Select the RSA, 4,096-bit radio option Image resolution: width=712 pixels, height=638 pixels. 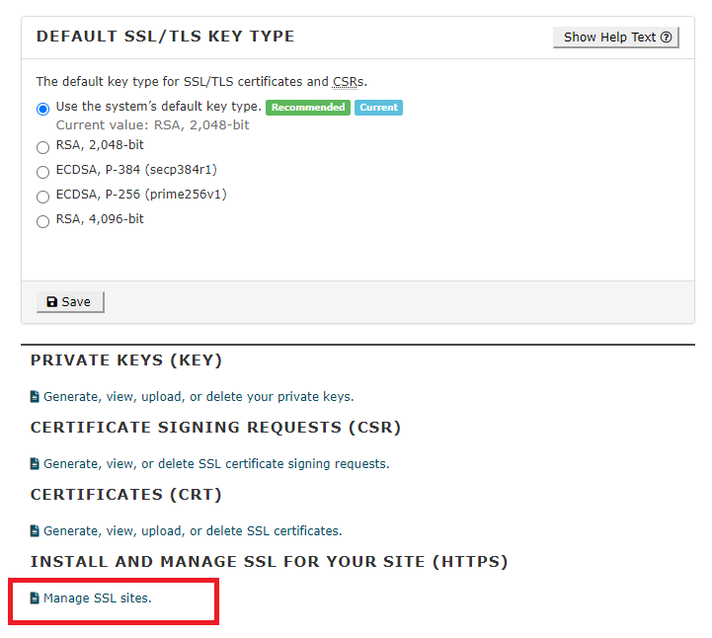coord(43,221)
